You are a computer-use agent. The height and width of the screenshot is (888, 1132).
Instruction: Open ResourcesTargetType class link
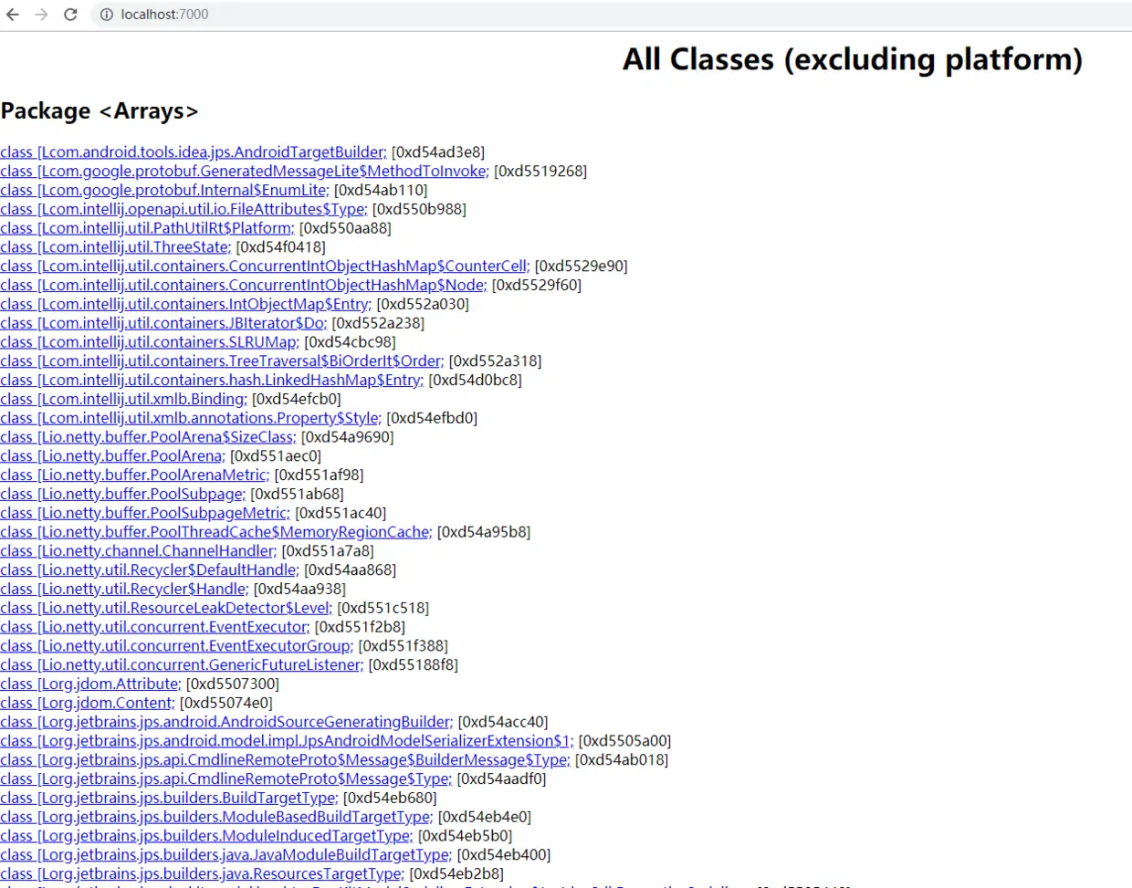coord(203,874)
